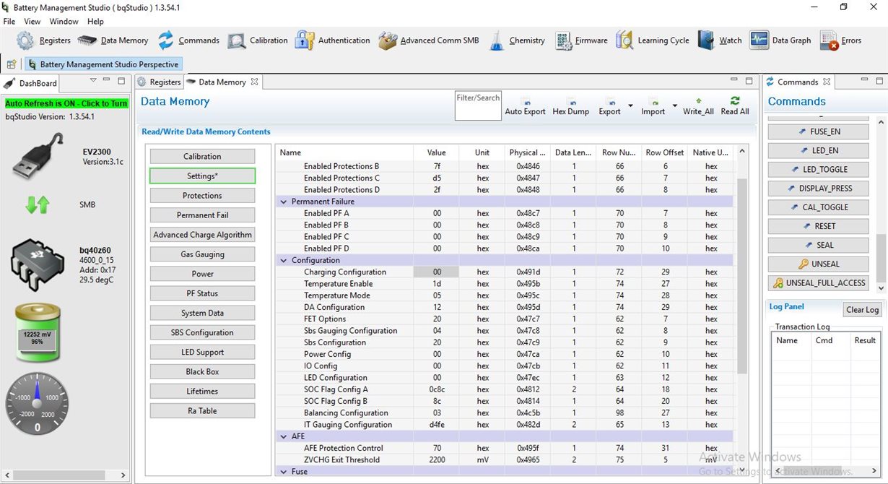The image size is (888, 484).
Task: Select the Commands panel tab
Action: coord(798,82)
